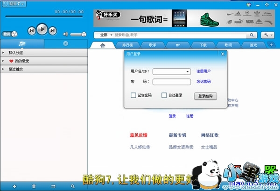Switch to the radio disc tab
Viewport: 280px width, 191px height.
point(66,44)
